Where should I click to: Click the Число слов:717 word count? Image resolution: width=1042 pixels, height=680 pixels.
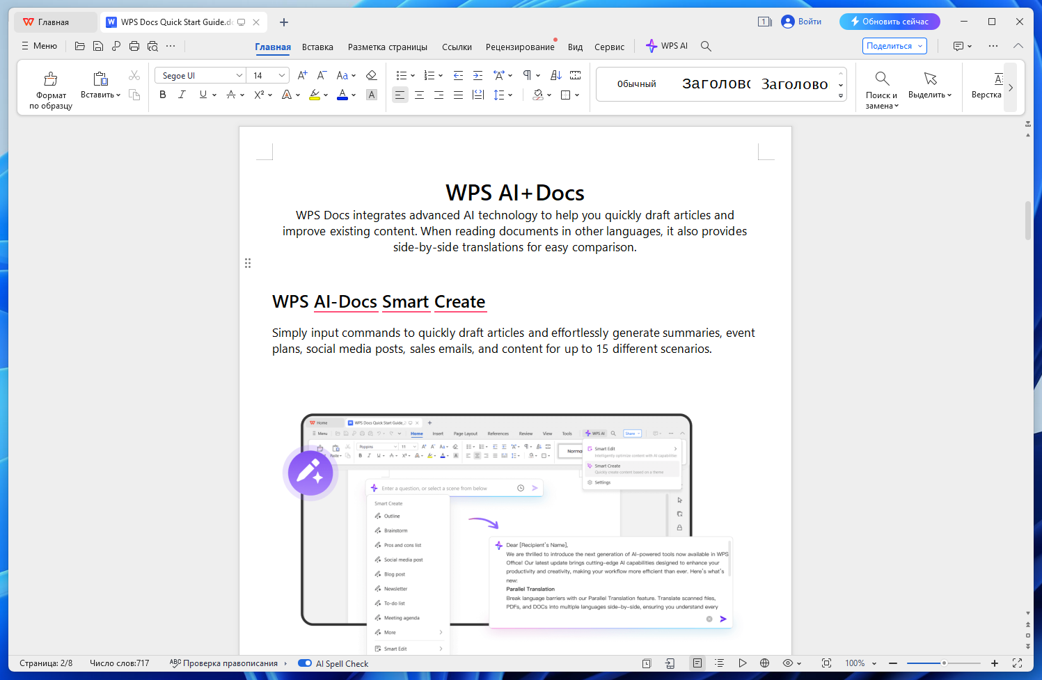120,663
